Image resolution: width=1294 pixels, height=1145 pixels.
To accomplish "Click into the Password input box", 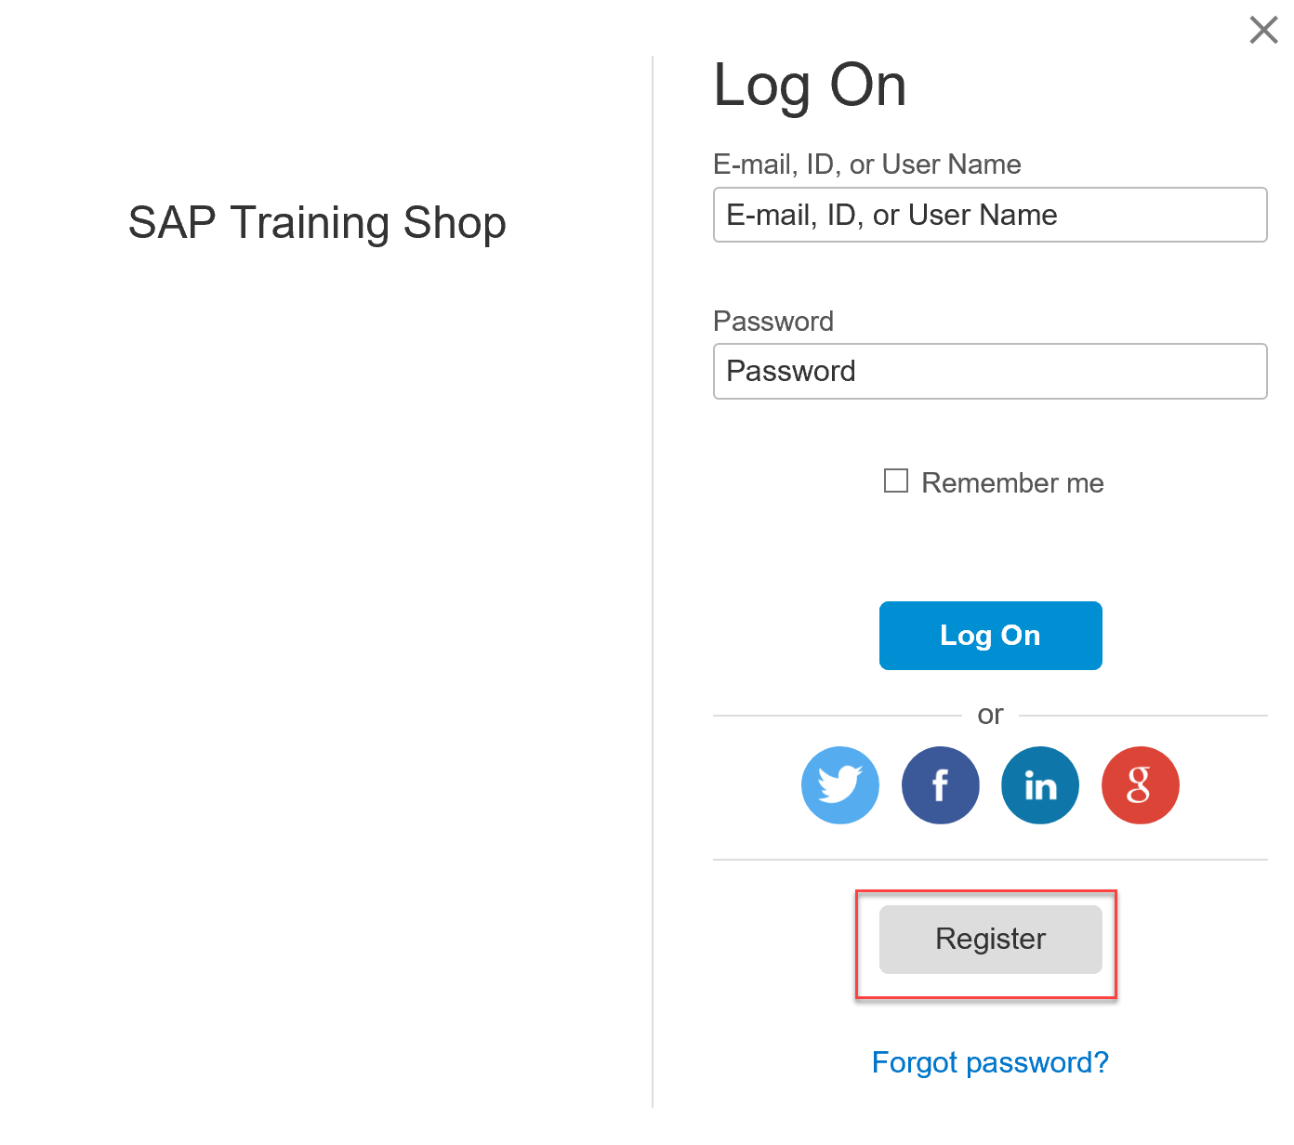I will tap(989, 372).
